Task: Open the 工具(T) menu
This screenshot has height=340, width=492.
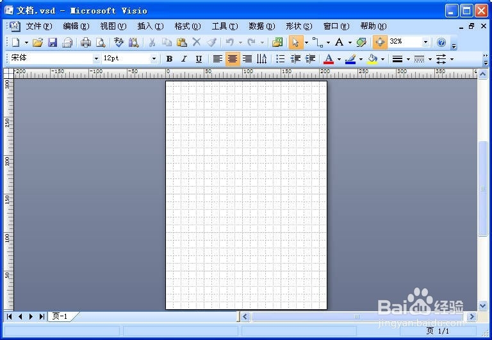Action: coord(225,26)
